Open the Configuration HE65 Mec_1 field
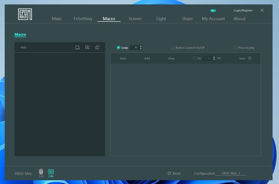Screen dimensions: 279x184 point(231,173)
